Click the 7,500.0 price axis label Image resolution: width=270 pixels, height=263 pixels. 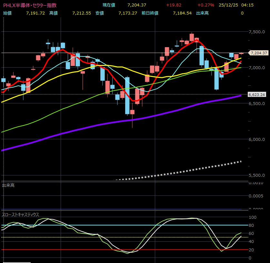coord(257,32)
